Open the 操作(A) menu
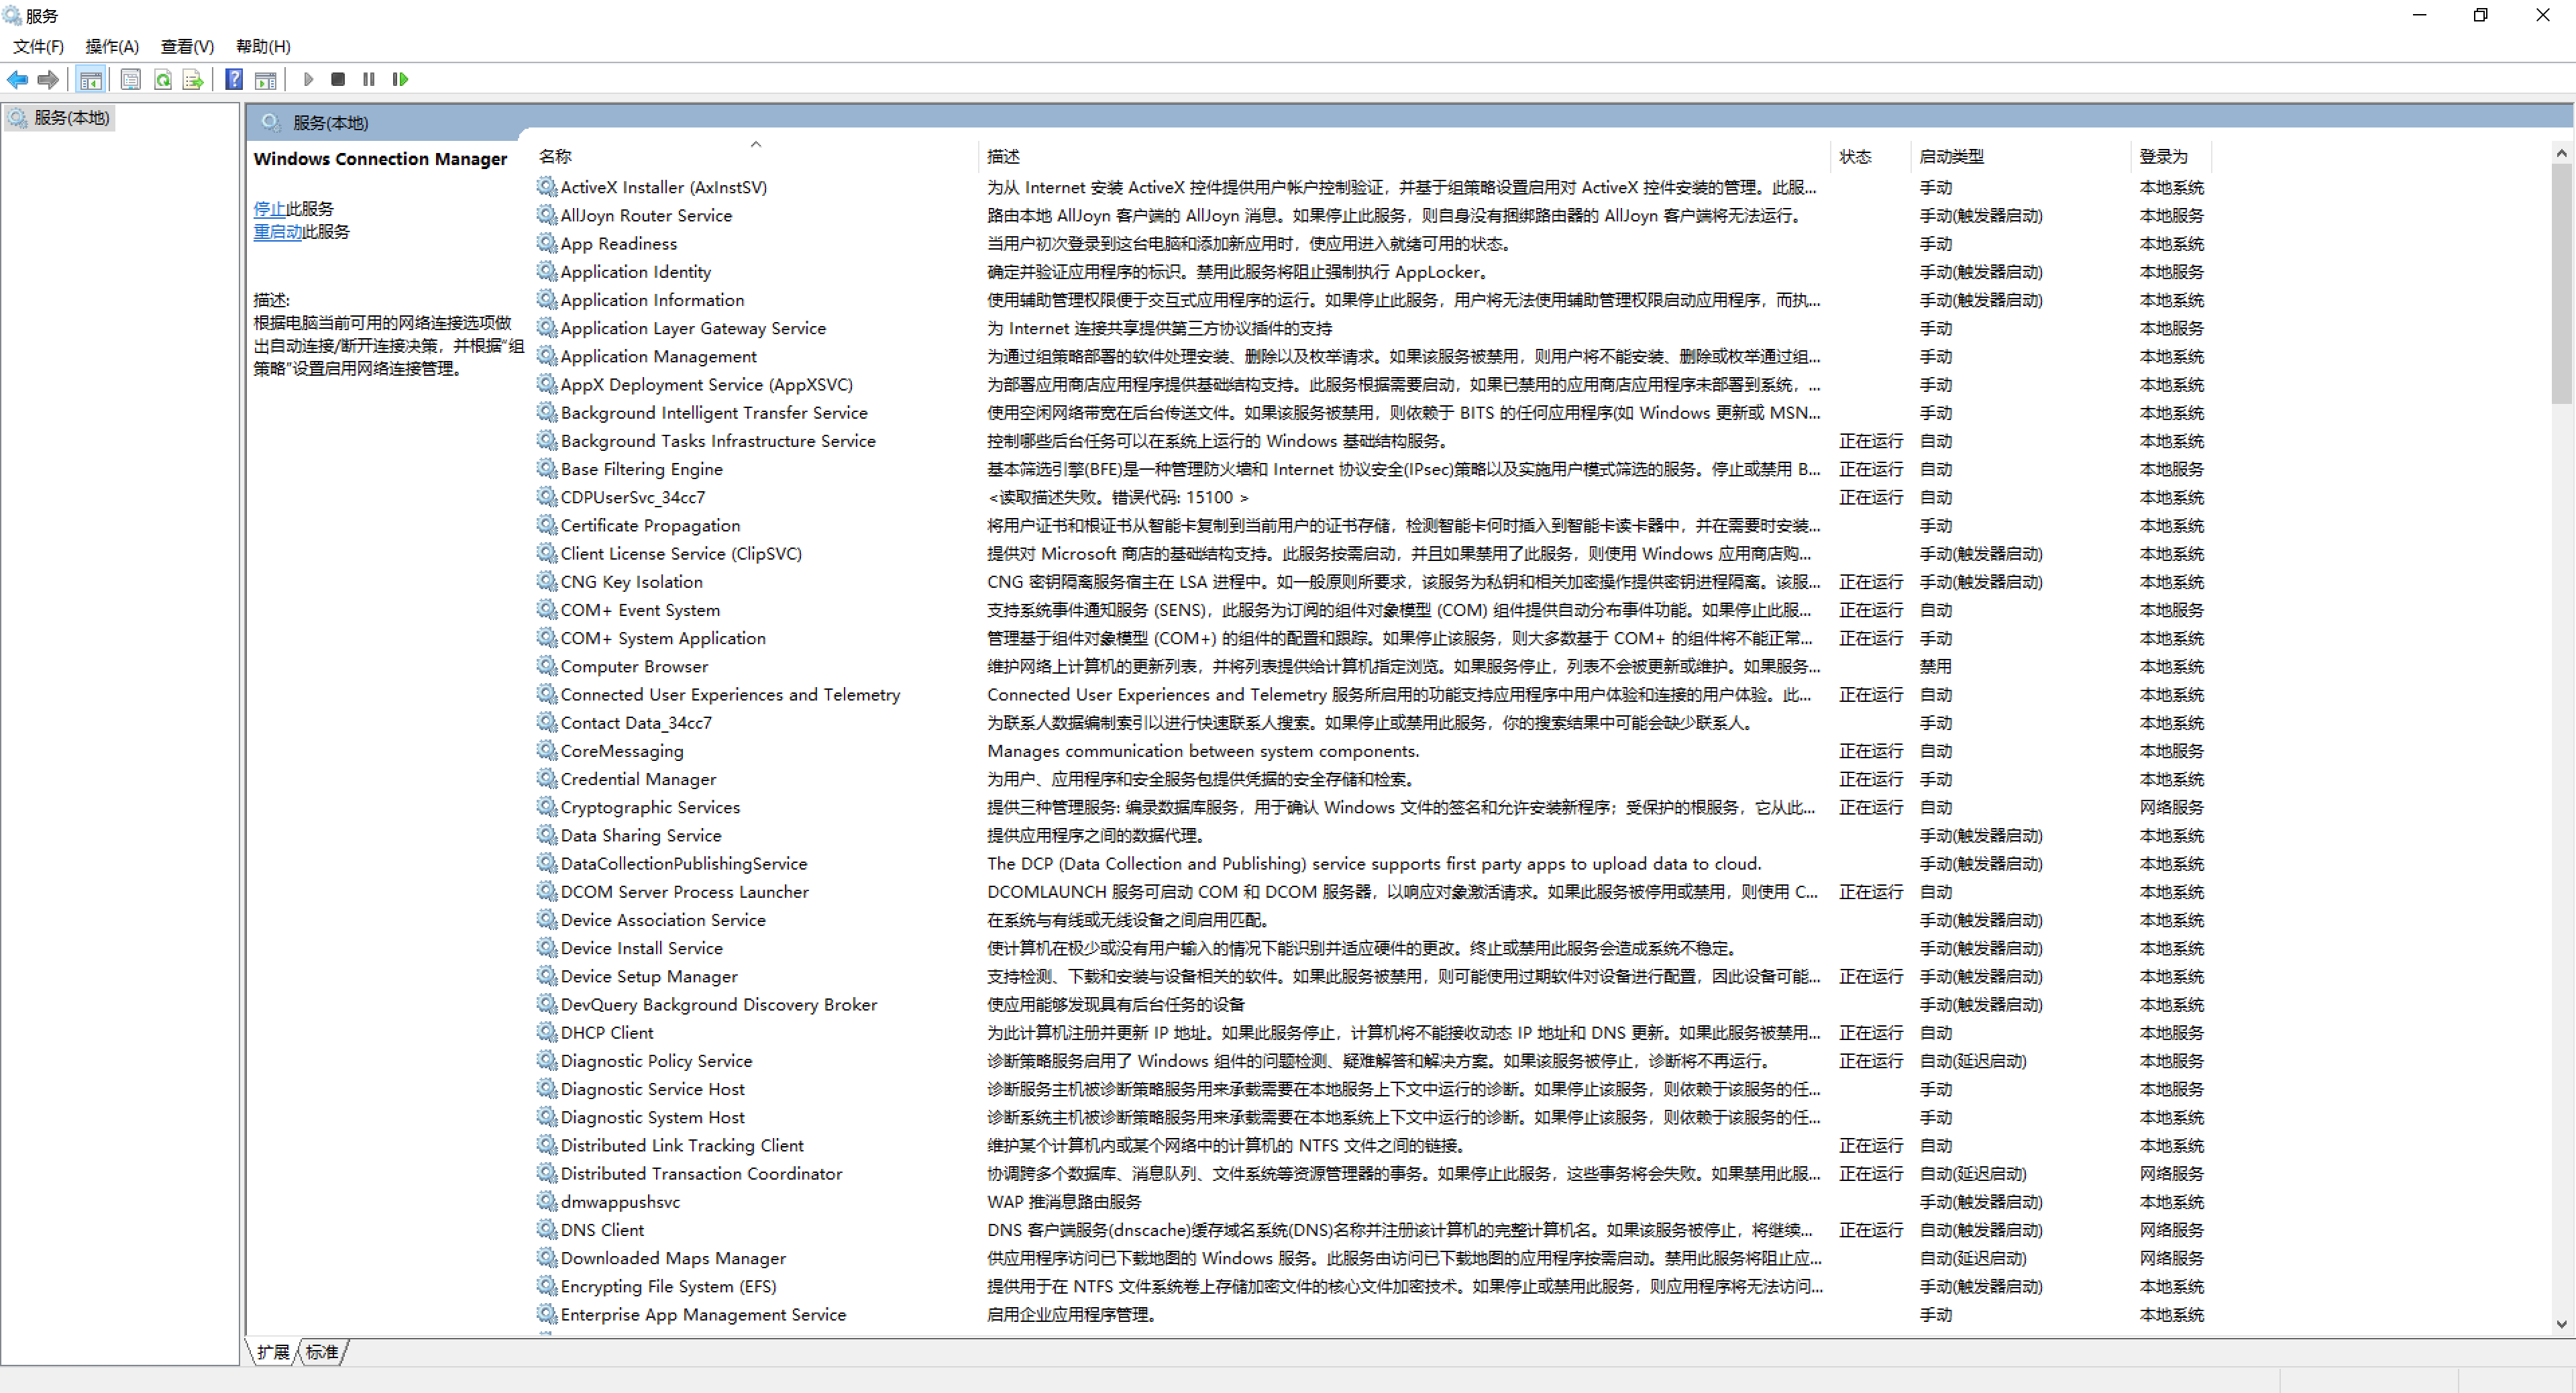The width and height of the screenshot is (2576, 1393). 111,46
